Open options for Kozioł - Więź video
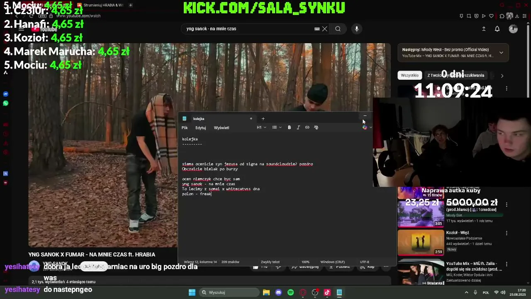This screenshot has width=531, height=299. [507, 233]
